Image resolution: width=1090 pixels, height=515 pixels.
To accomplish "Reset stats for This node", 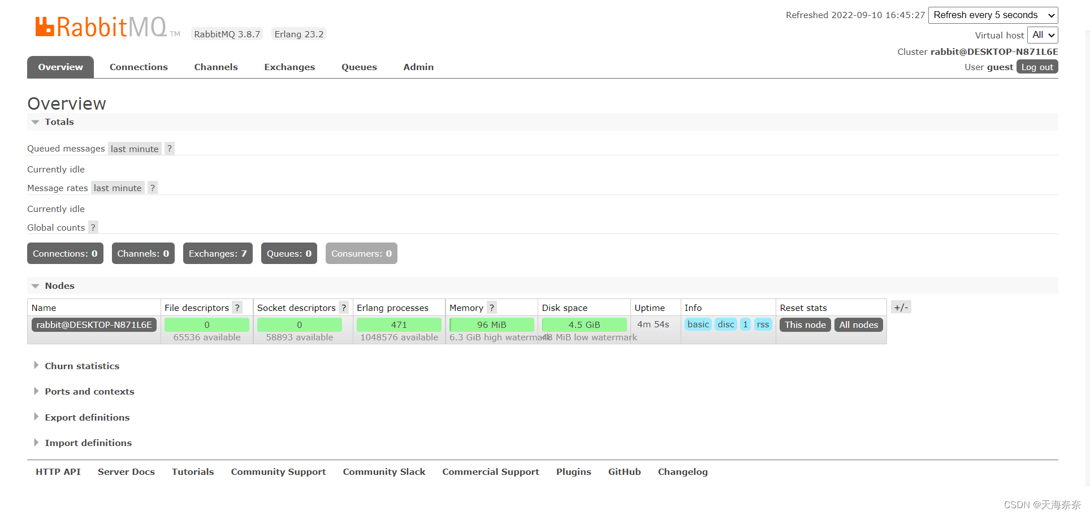I will [805, 324].
